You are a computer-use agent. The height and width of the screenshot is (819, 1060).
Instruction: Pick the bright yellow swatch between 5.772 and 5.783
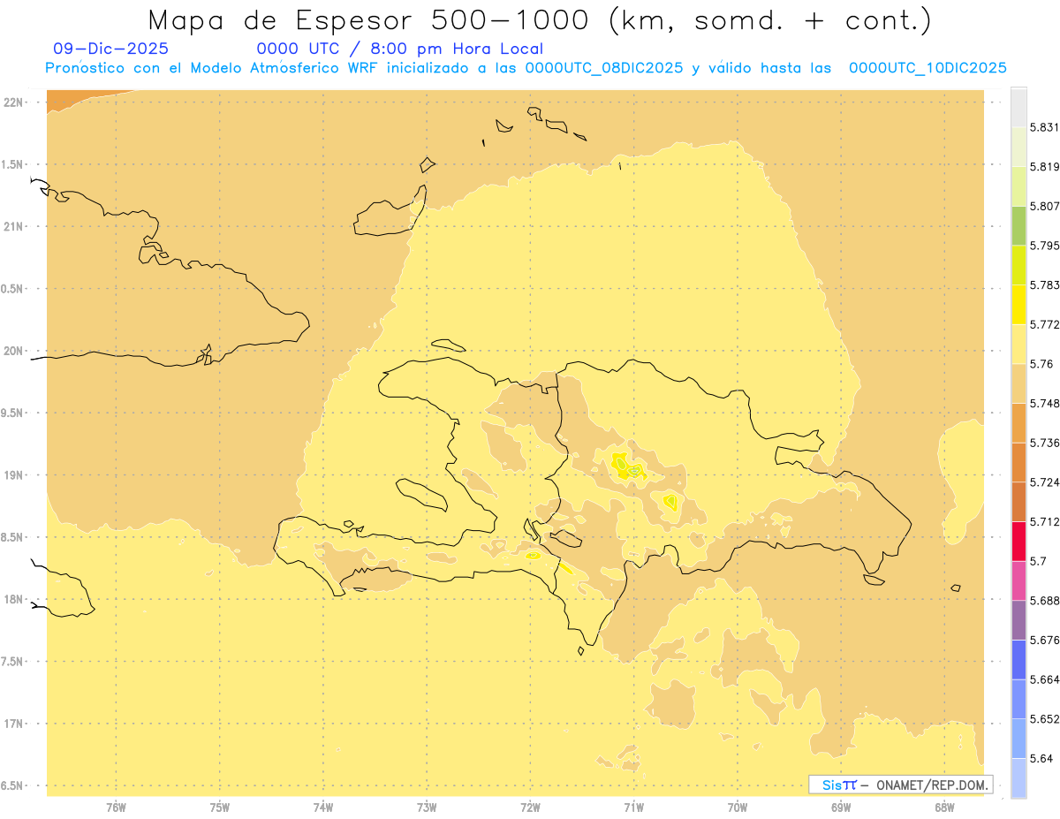(x=1018, y=304)
